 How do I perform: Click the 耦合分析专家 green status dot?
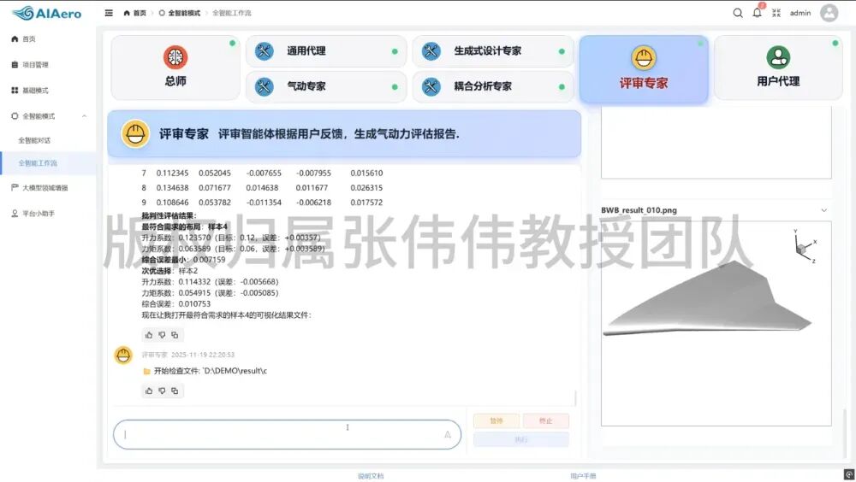click(x=562, y=87)
